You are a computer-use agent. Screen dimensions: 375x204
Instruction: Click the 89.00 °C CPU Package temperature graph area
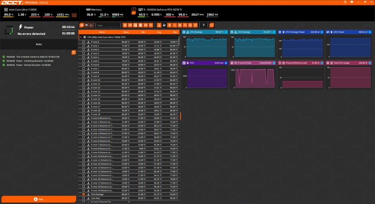pyautogui.click(x=207, y=47)
